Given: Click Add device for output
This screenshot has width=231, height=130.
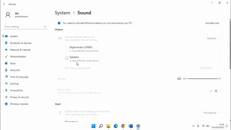Looking at the screenshot, I should click(x=205, y=68).
